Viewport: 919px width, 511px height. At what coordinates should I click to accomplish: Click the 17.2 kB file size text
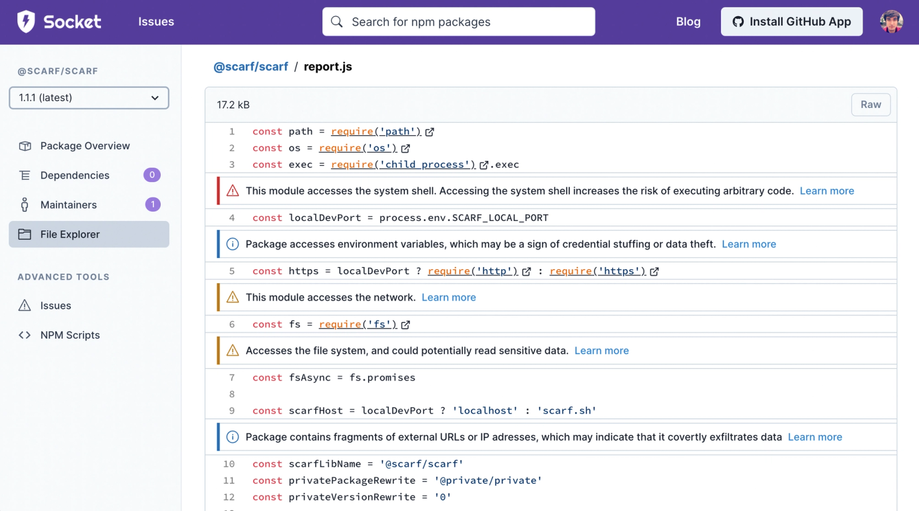tap(233, 104)
